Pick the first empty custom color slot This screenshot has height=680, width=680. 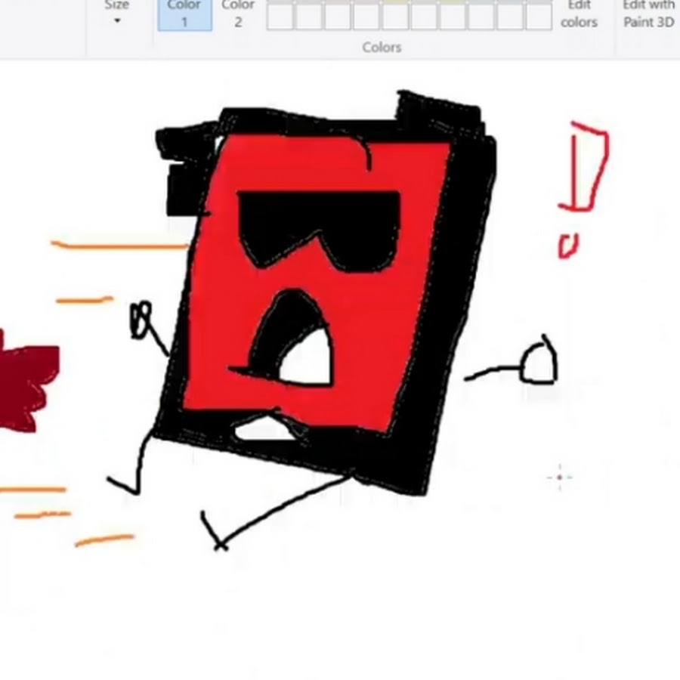[x=280, y=17]
